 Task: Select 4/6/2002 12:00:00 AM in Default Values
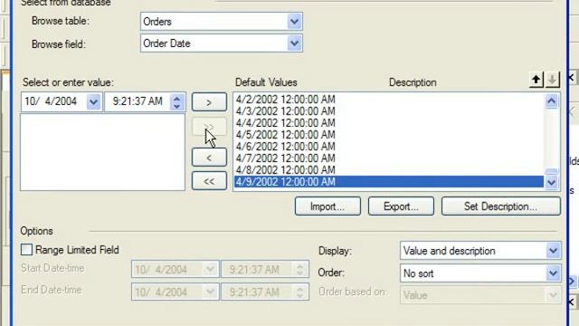389,147
